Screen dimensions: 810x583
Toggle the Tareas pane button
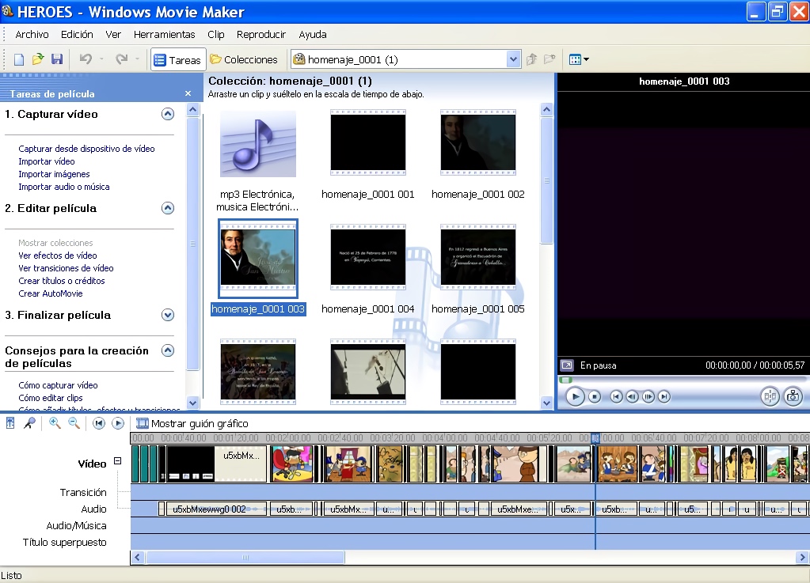(178, 60)
